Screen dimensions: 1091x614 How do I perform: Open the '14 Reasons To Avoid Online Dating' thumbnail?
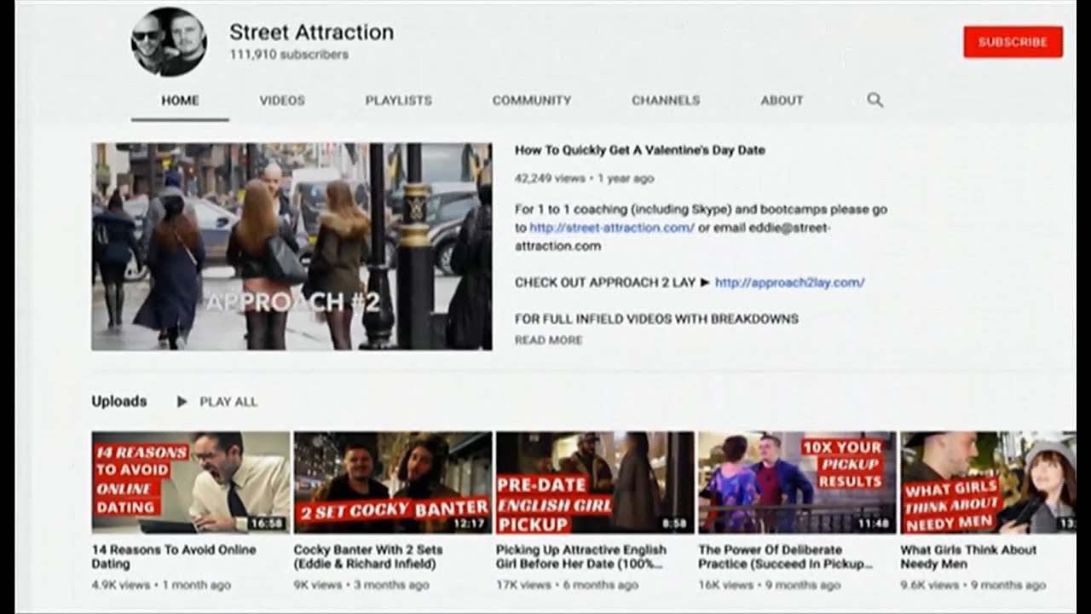pyautogui.click(x=191, y=483)
